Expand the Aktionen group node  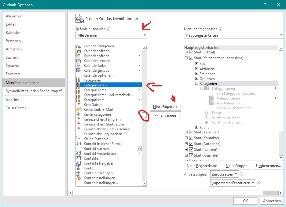click(197, 69)
